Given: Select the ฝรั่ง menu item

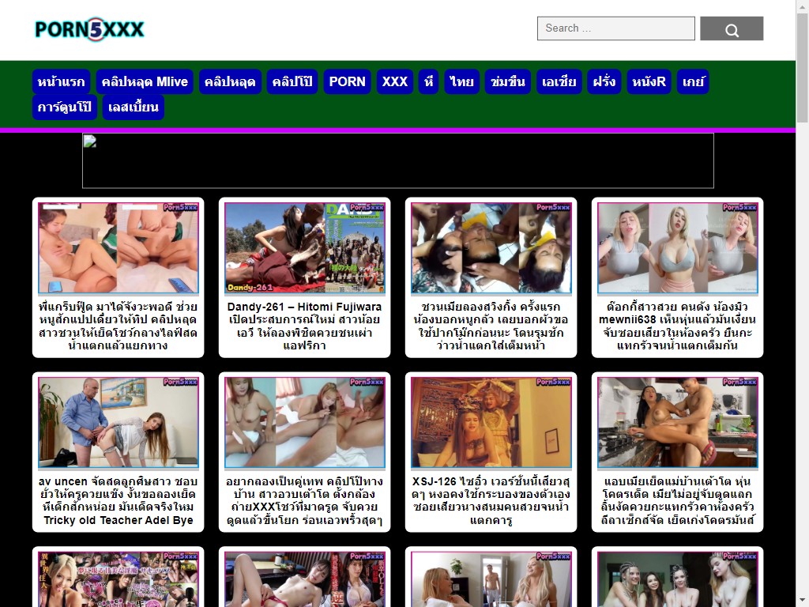Looking at the screenshot, I should (604, 81).
